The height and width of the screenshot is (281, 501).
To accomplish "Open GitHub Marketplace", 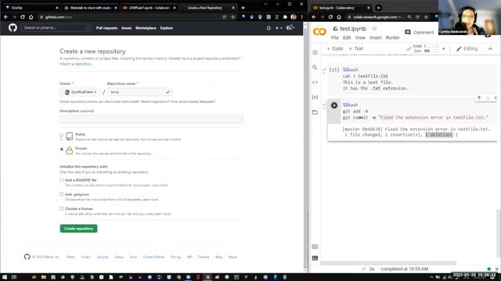I will [146, 28].
